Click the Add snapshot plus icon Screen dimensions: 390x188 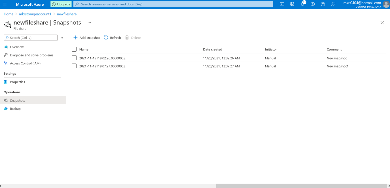pyautogui.click(x=75, y=38)
